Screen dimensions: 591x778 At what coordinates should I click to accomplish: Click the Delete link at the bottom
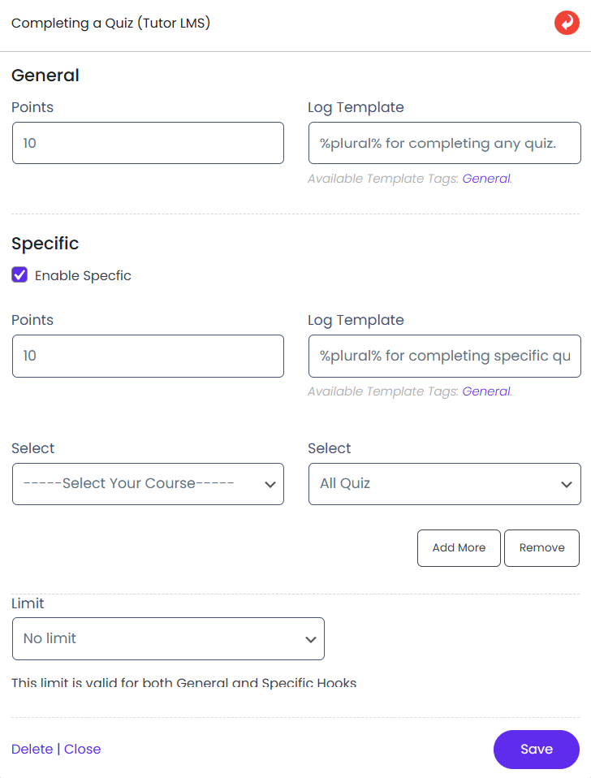pyautogui.click(x=32, y=750)
